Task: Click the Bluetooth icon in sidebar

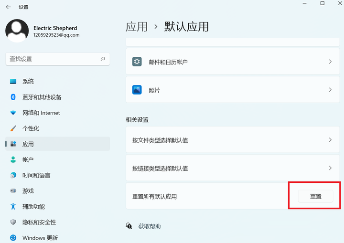Action: [x=13, y=97]
